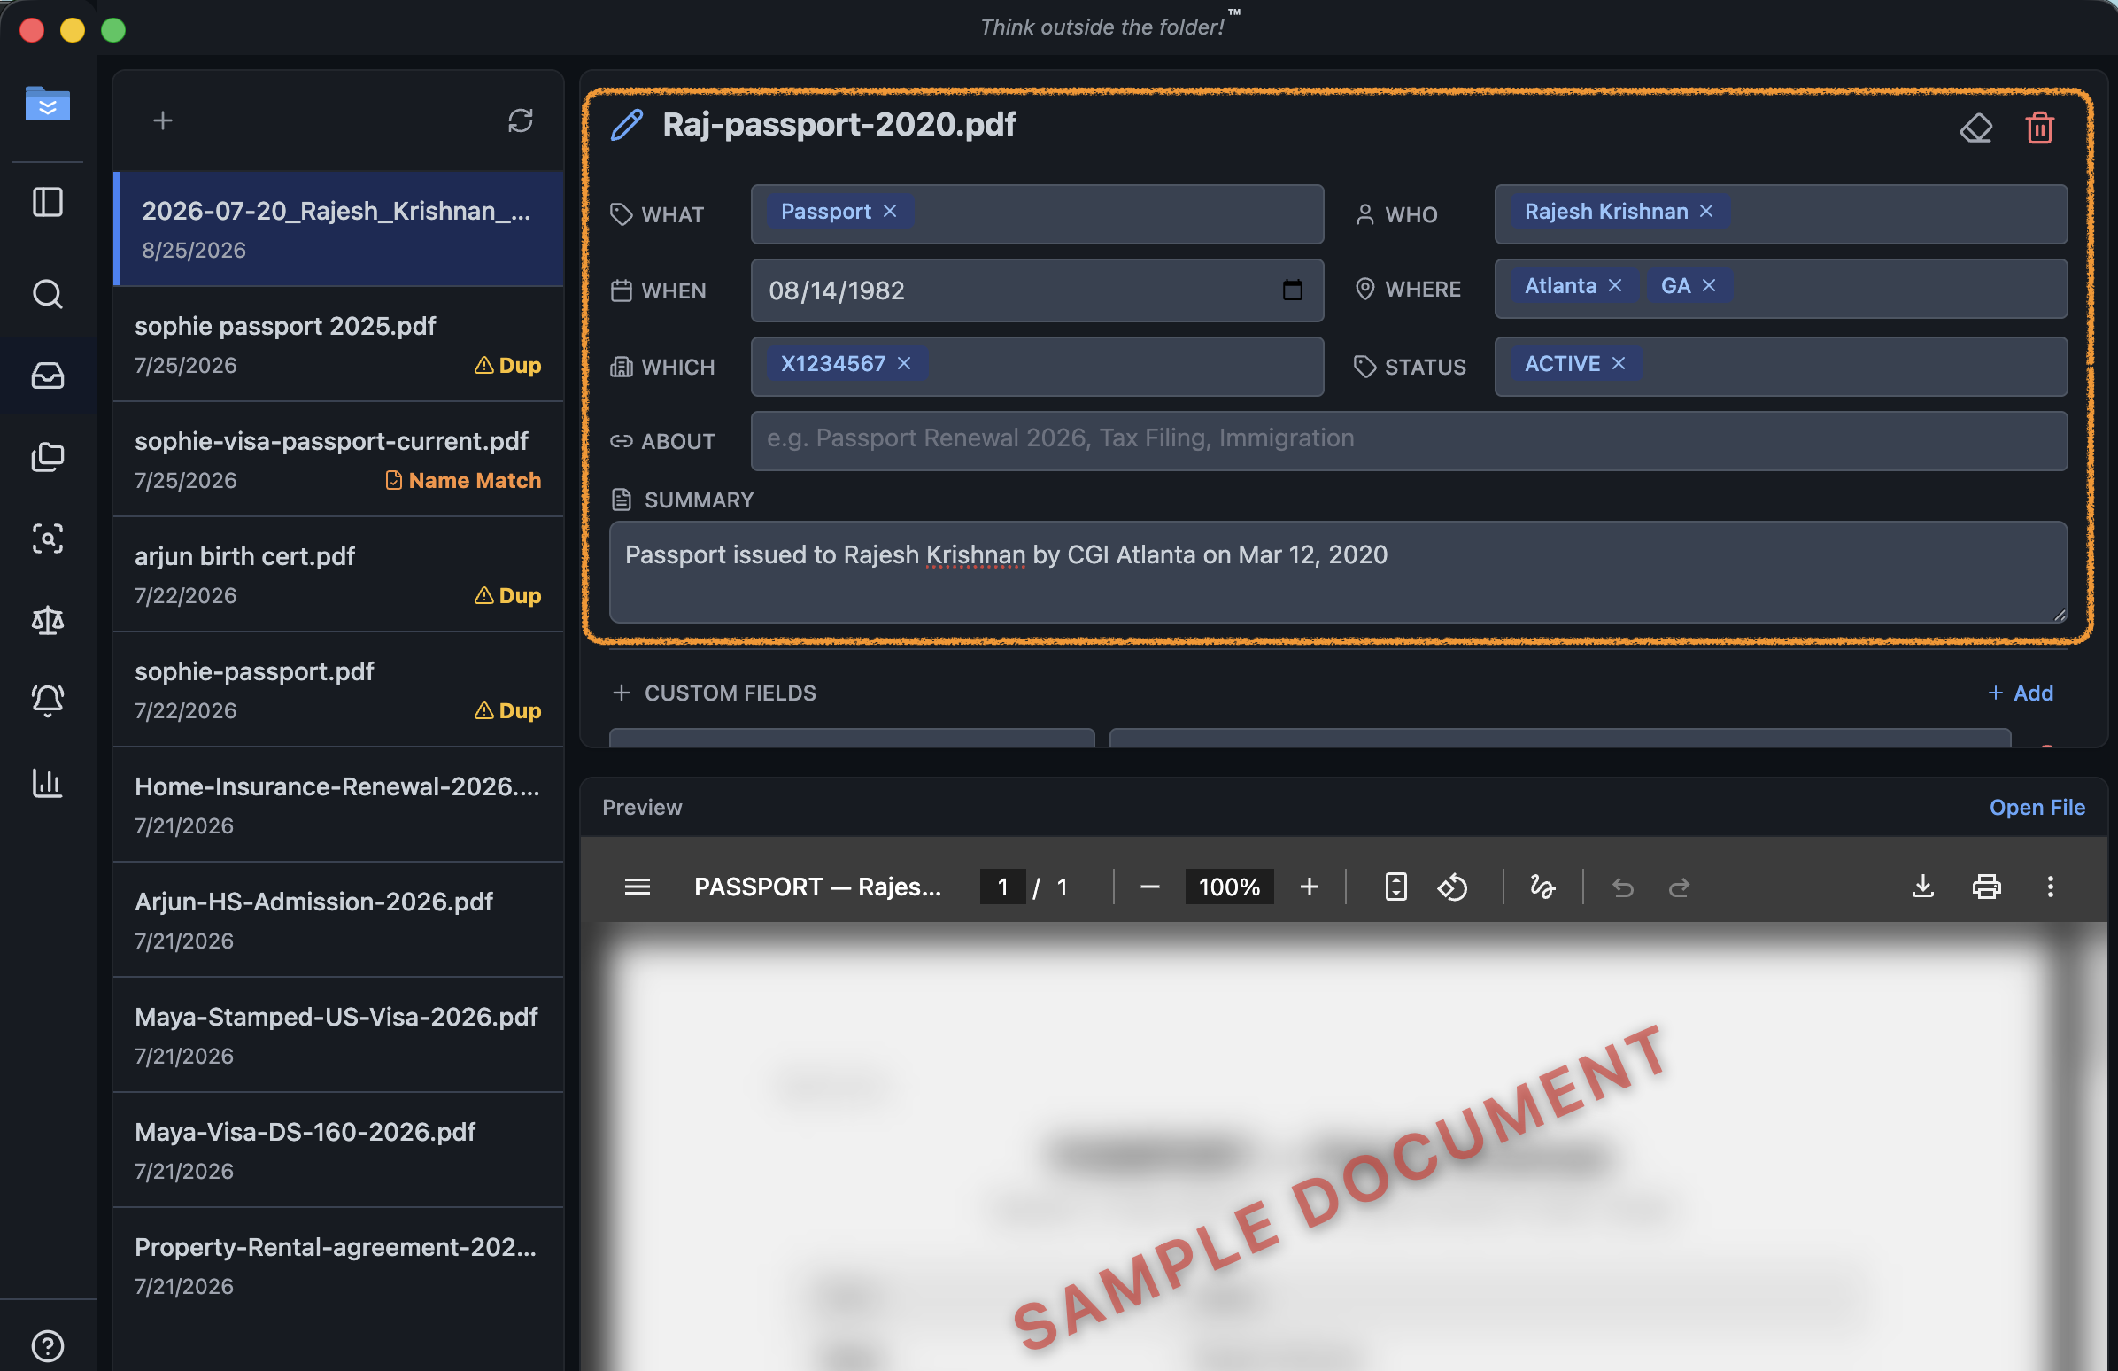The height and width of the screenshot is (1371, 2118).
Task: Open the PDF viewer more actions menu
Action: (x=2051, y=886)
